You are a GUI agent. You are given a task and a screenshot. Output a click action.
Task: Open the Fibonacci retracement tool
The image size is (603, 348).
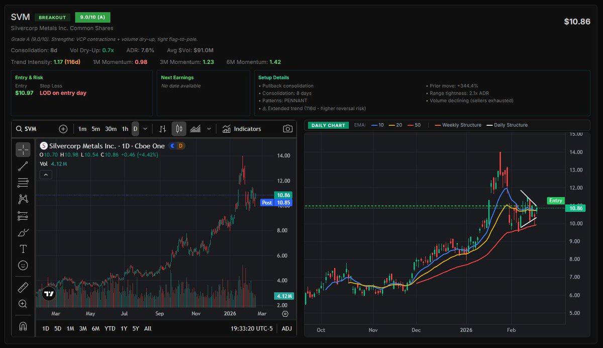23,183
